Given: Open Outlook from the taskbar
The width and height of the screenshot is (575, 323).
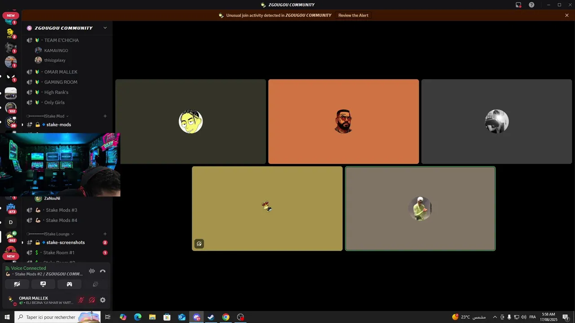Looking at the screenshot, I should tap(181, 317).
